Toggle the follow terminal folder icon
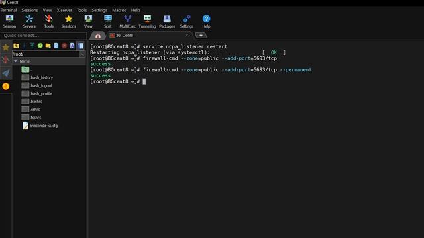424x238 pixels. coord(81,46)
